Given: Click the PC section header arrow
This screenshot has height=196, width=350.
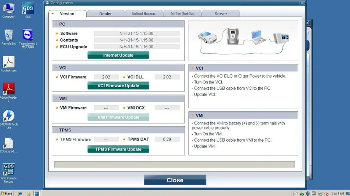Looking at the screenshot, I should tap(56, 24).
